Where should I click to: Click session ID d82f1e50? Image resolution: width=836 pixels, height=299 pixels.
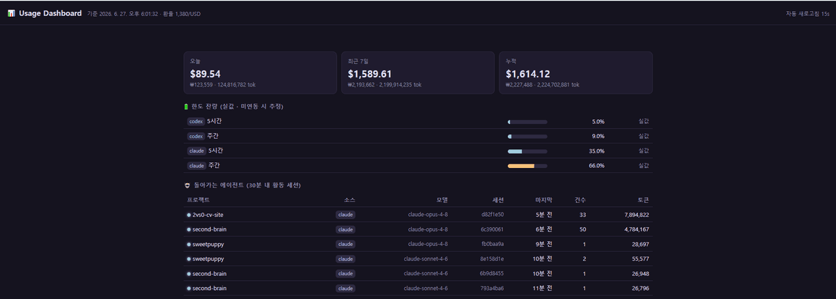[x=492, y=215]
